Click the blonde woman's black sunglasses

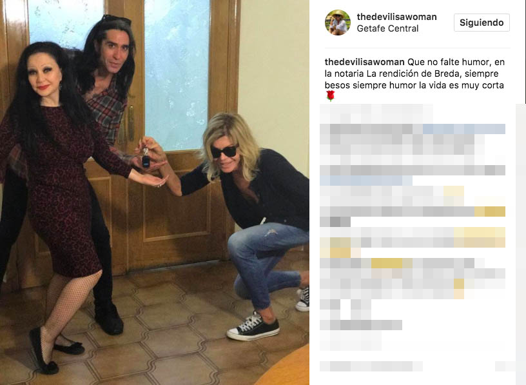(x=224, y=152)
